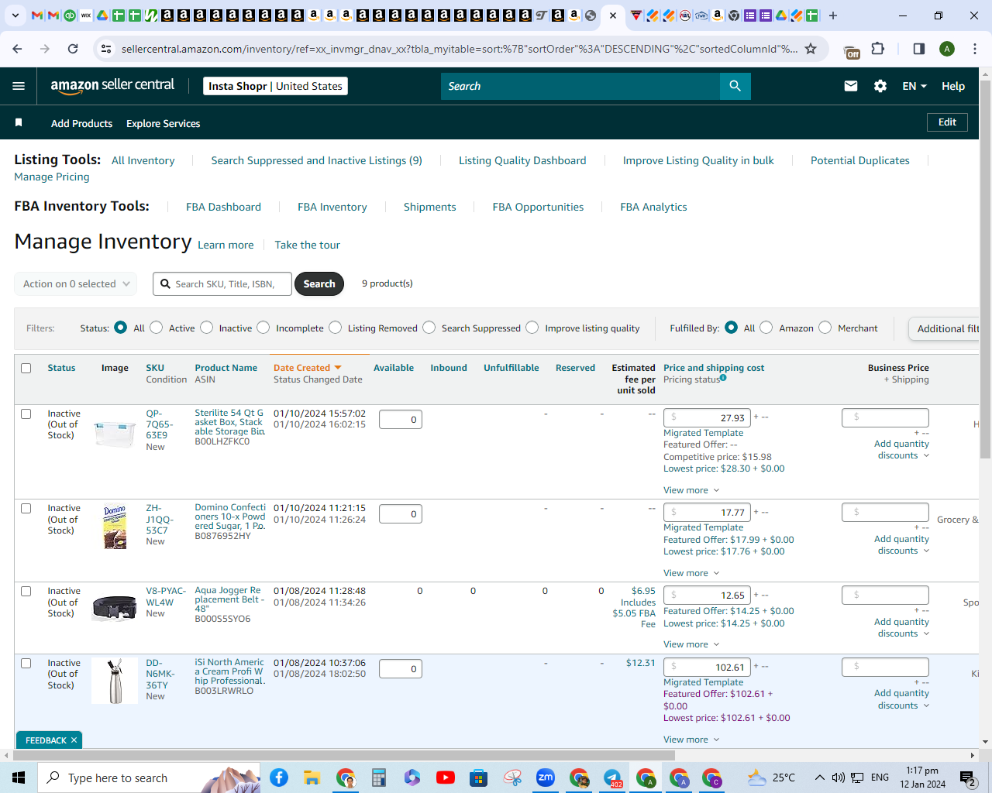This screenshot has height=793, width=992.
Task: Open YouTube from the taskbar
Action: tap(446, 778)
